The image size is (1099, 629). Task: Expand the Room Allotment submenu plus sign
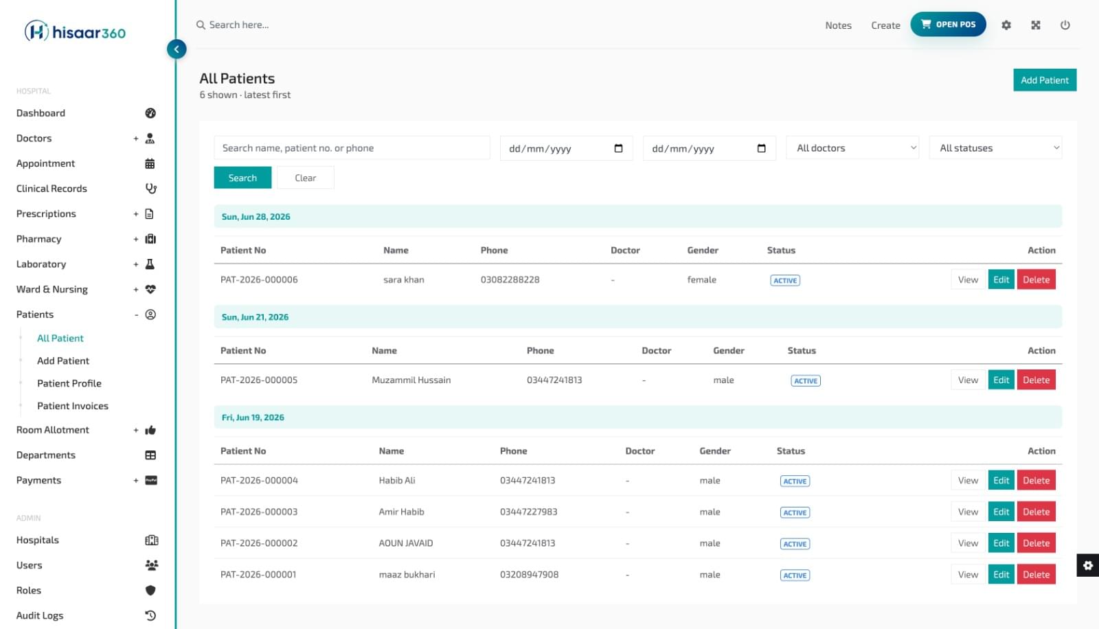coord(136,430)
